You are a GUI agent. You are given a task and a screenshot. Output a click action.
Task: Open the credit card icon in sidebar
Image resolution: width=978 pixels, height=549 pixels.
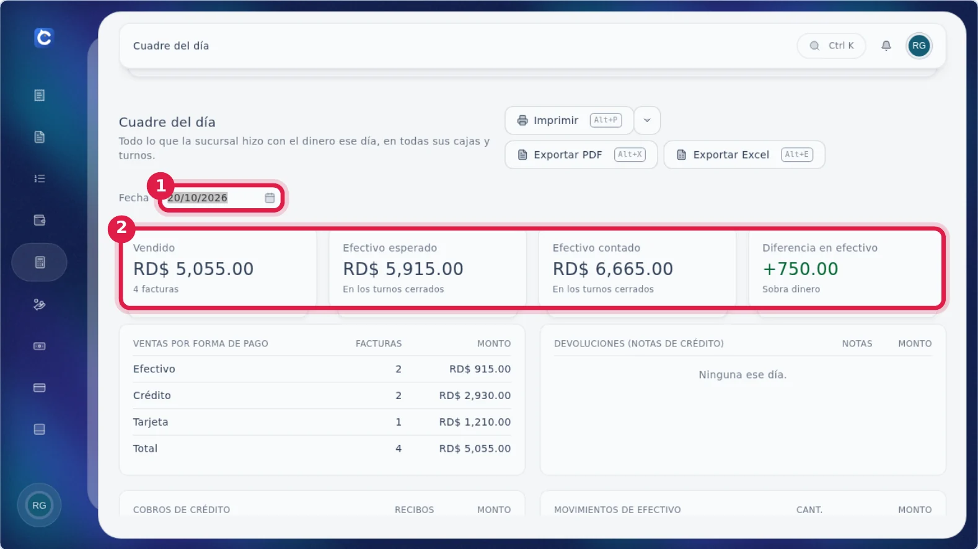(40, 388)
